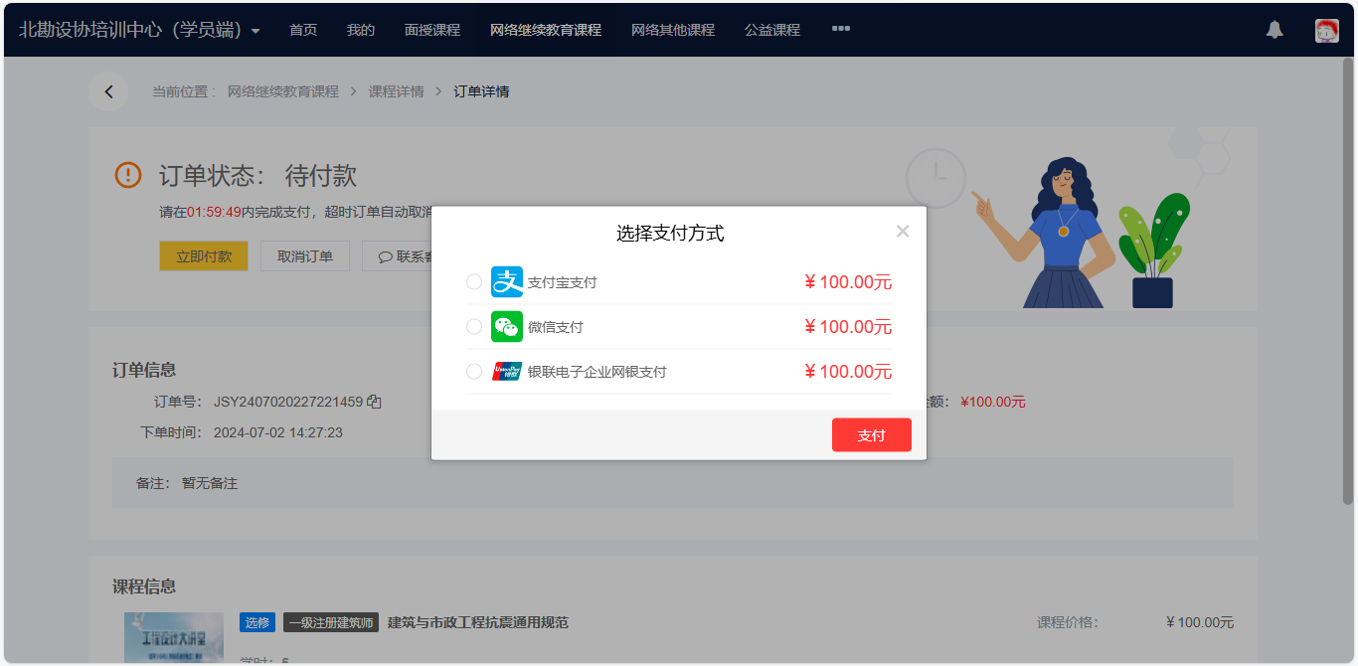Click the 联系客服 button with chat icon

coord(398,255)
